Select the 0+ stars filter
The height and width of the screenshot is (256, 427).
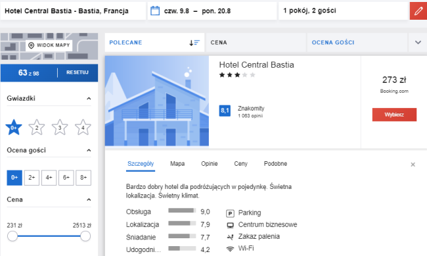14,127
